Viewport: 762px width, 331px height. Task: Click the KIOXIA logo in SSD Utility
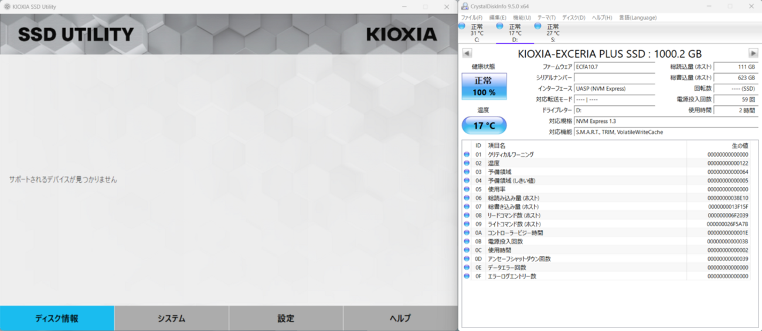tap(402, 34)
